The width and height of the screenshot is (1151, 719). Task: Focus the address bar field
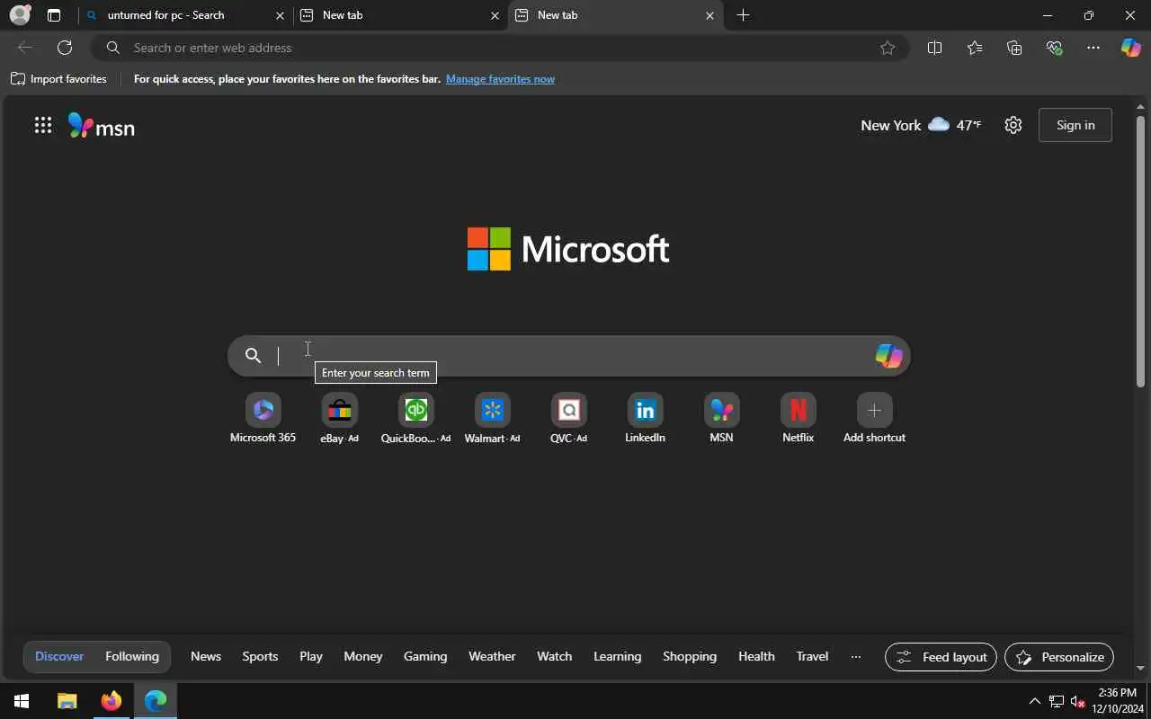(x=500, y=48)
